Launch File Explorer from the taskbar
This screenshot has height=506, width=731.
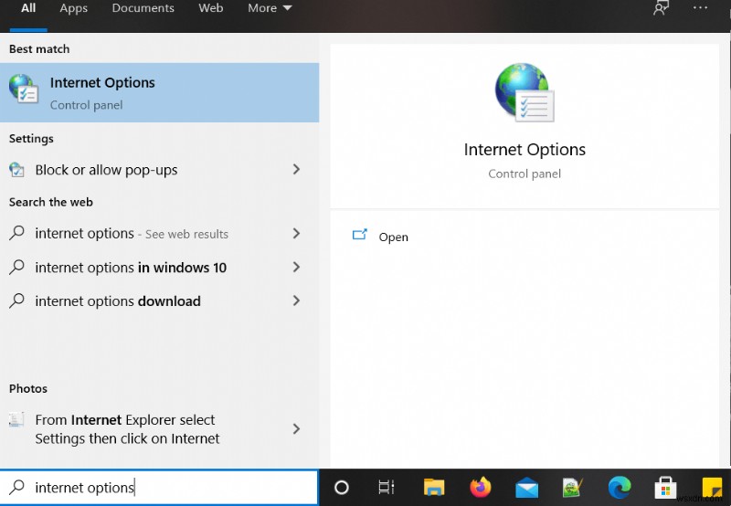pos(434,488)
